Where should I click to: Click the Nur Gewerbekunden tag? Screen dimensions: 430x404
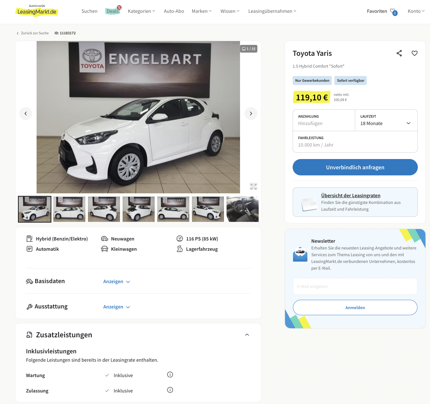point(312,80)
